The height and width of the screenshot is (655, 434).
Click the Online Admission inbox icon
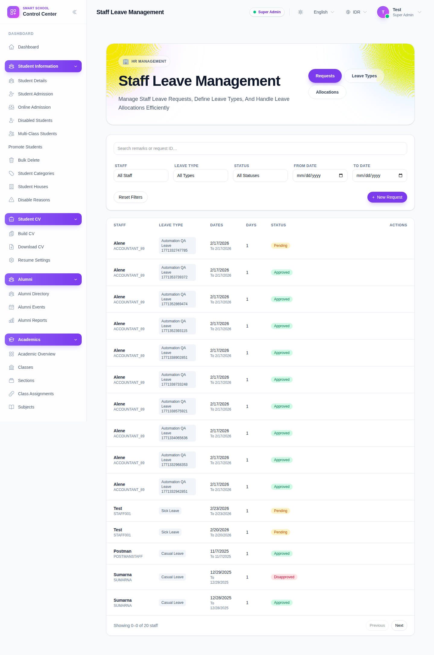tap(11, 107)
